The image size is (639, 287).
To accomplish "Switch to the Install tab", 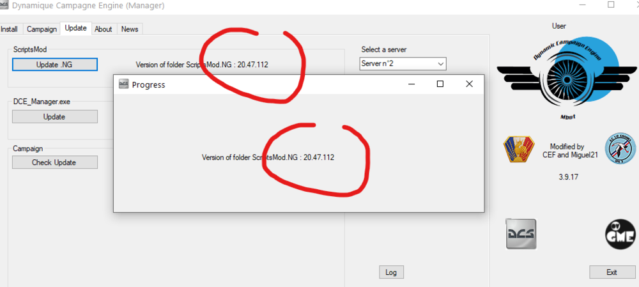I will (x=9, y=29).
